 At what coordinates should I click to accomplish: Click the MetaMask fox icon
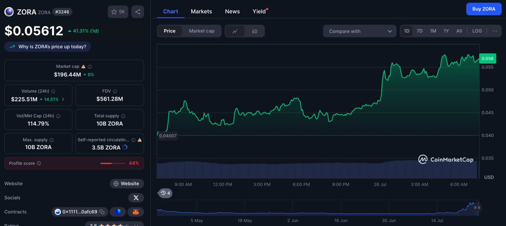click(x=136, y=212)
